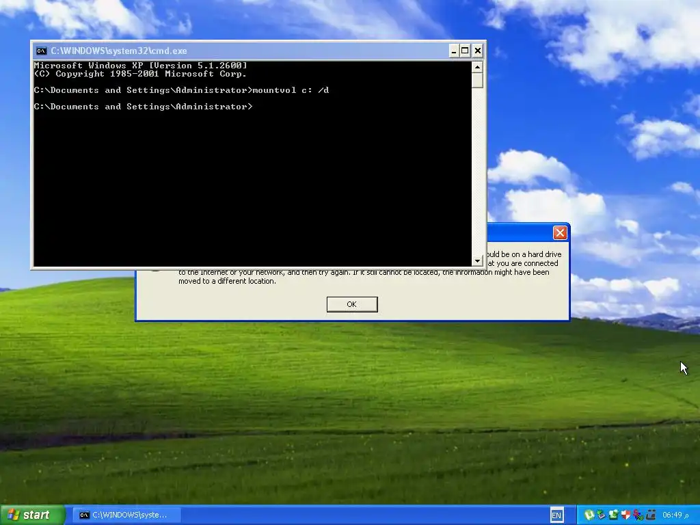Click the Security Center red shield icon
Screen dimensions: 700x525
coord(626,515)
